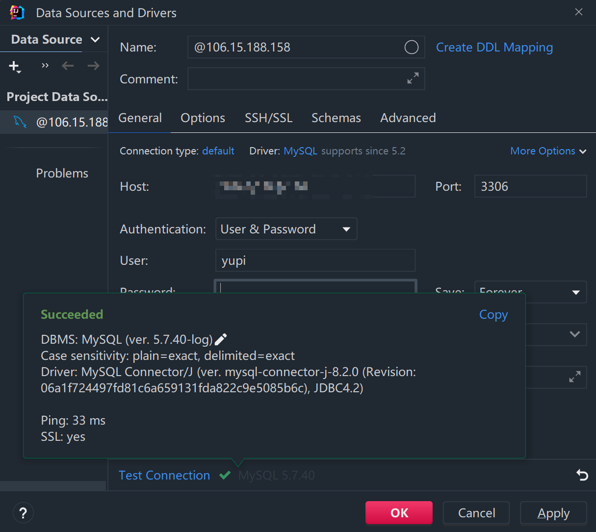Expand More Options menu

pyautogui.click(x=548, y=151)
